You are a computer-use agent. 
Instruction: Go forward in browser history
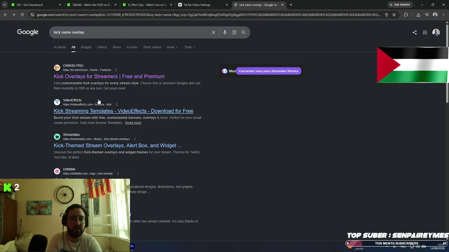click(14, 15)
